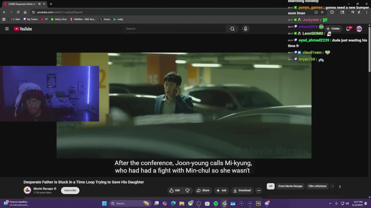This screenshot has width=371, height=208.
Task: Click the Download button
Action: point(242,190)
